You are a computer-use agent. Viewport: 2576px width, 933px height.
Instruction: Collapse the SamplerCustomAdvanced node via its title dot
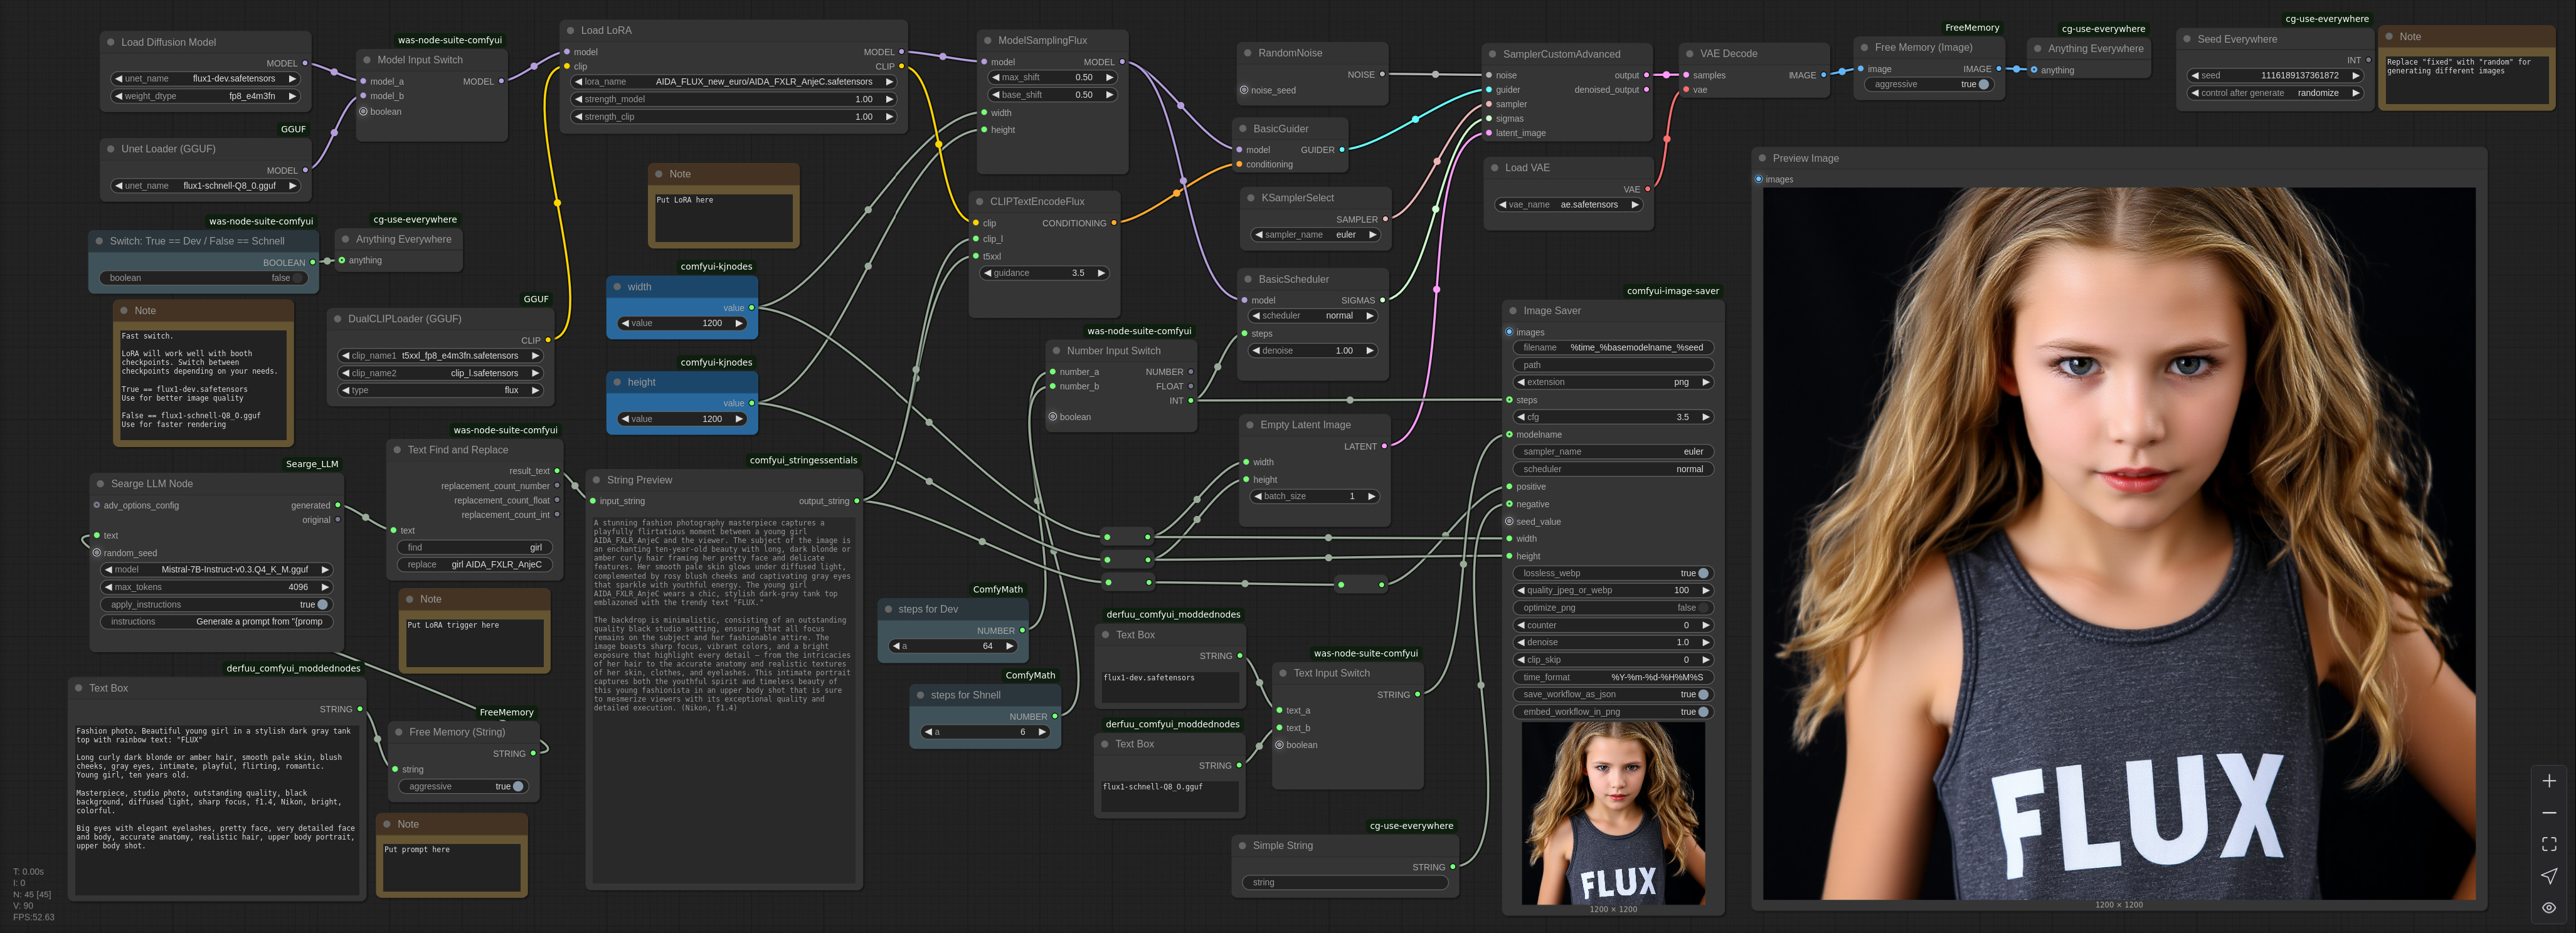point(1492,55)
